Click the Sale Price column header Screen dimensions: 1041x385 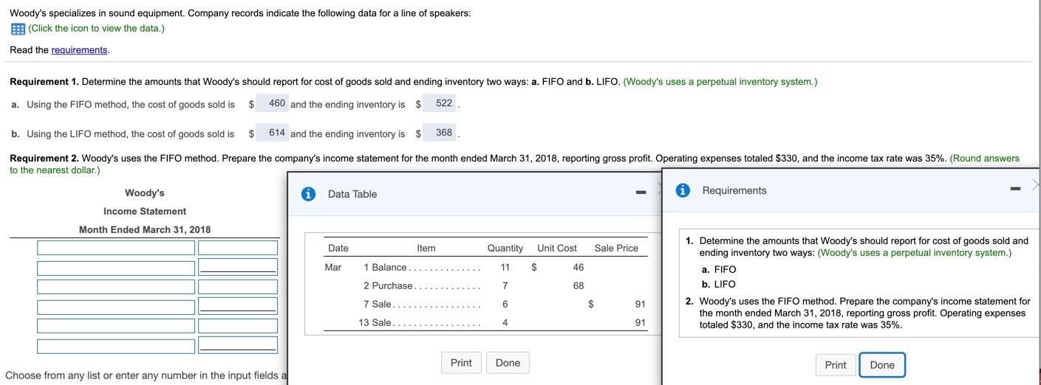point(616,248)
